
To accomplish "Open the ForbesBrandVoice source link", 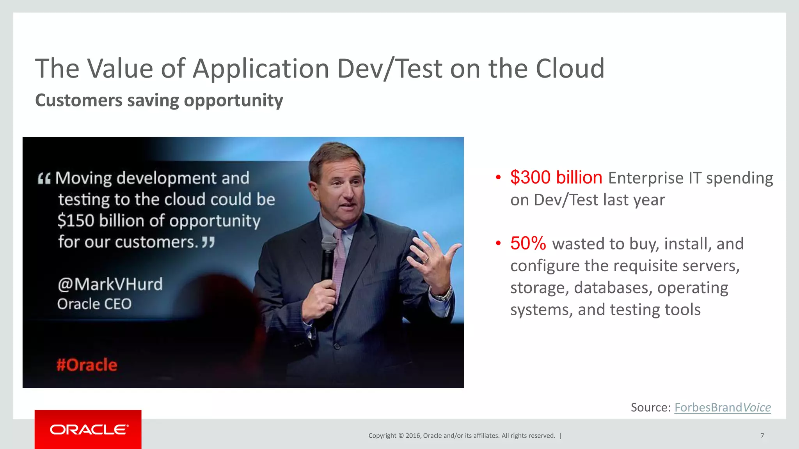I will point(723,407).
